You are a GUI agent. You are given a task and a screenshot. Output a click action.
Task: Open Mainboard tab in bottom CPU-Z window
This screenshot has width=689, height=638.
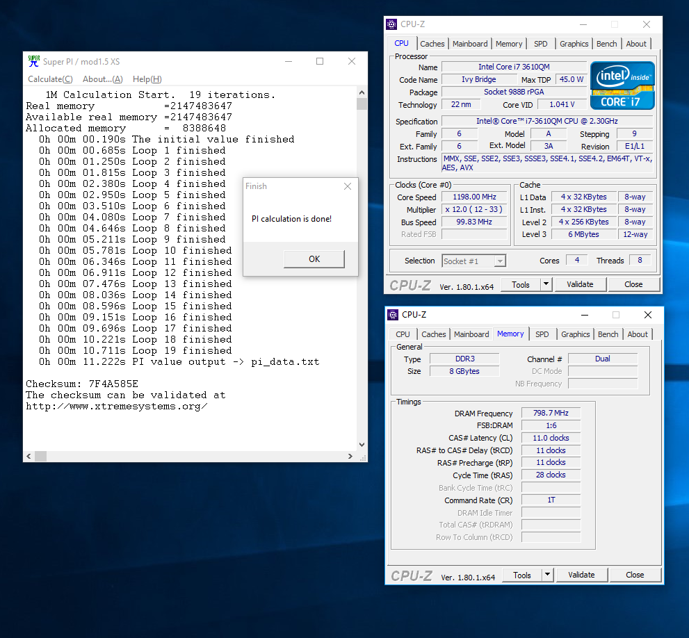[471, 334]
